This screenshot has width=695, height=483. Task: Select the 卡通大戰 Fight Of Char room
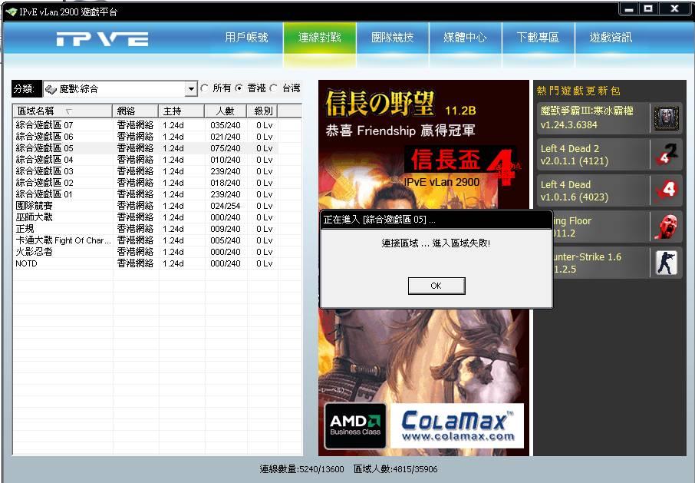[x=146, y=240]
